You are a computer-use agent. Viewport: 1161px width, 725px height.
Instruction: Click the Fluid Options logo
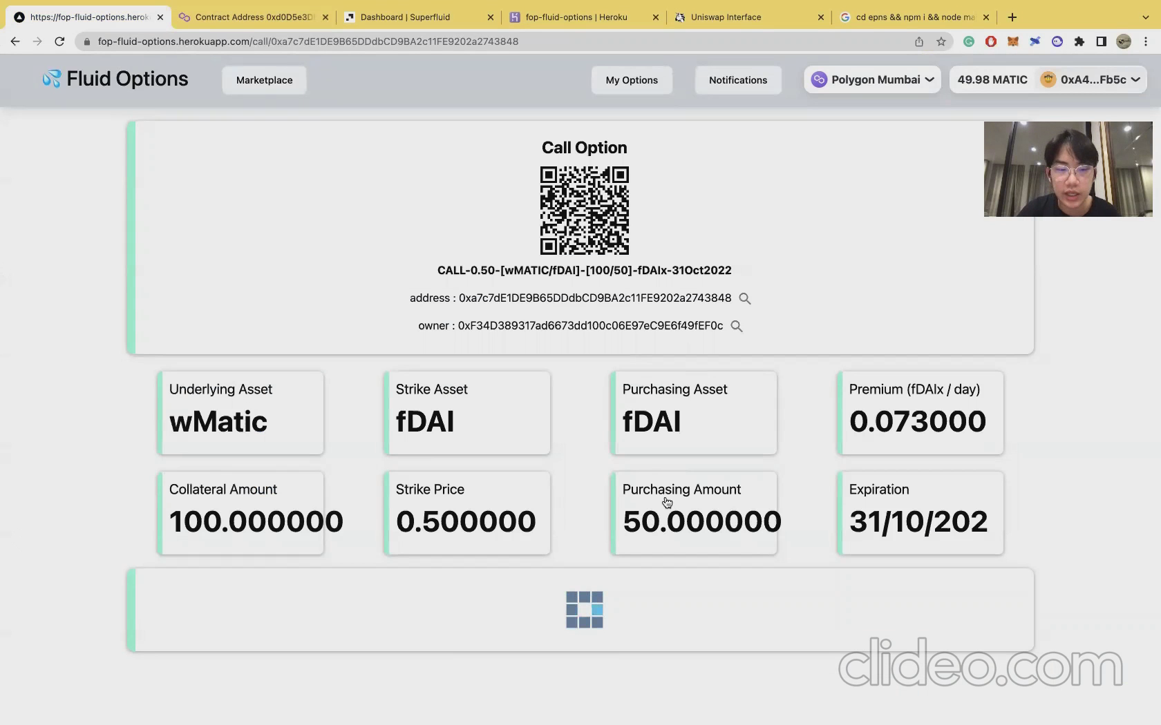[115, 79]
